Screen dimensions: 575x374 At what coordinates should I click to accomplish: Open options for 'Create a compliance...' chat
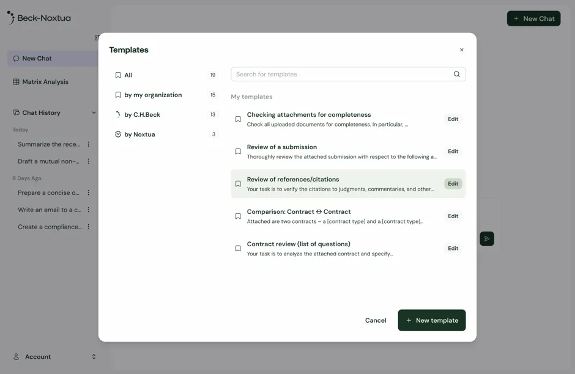(x=88, y=227)
